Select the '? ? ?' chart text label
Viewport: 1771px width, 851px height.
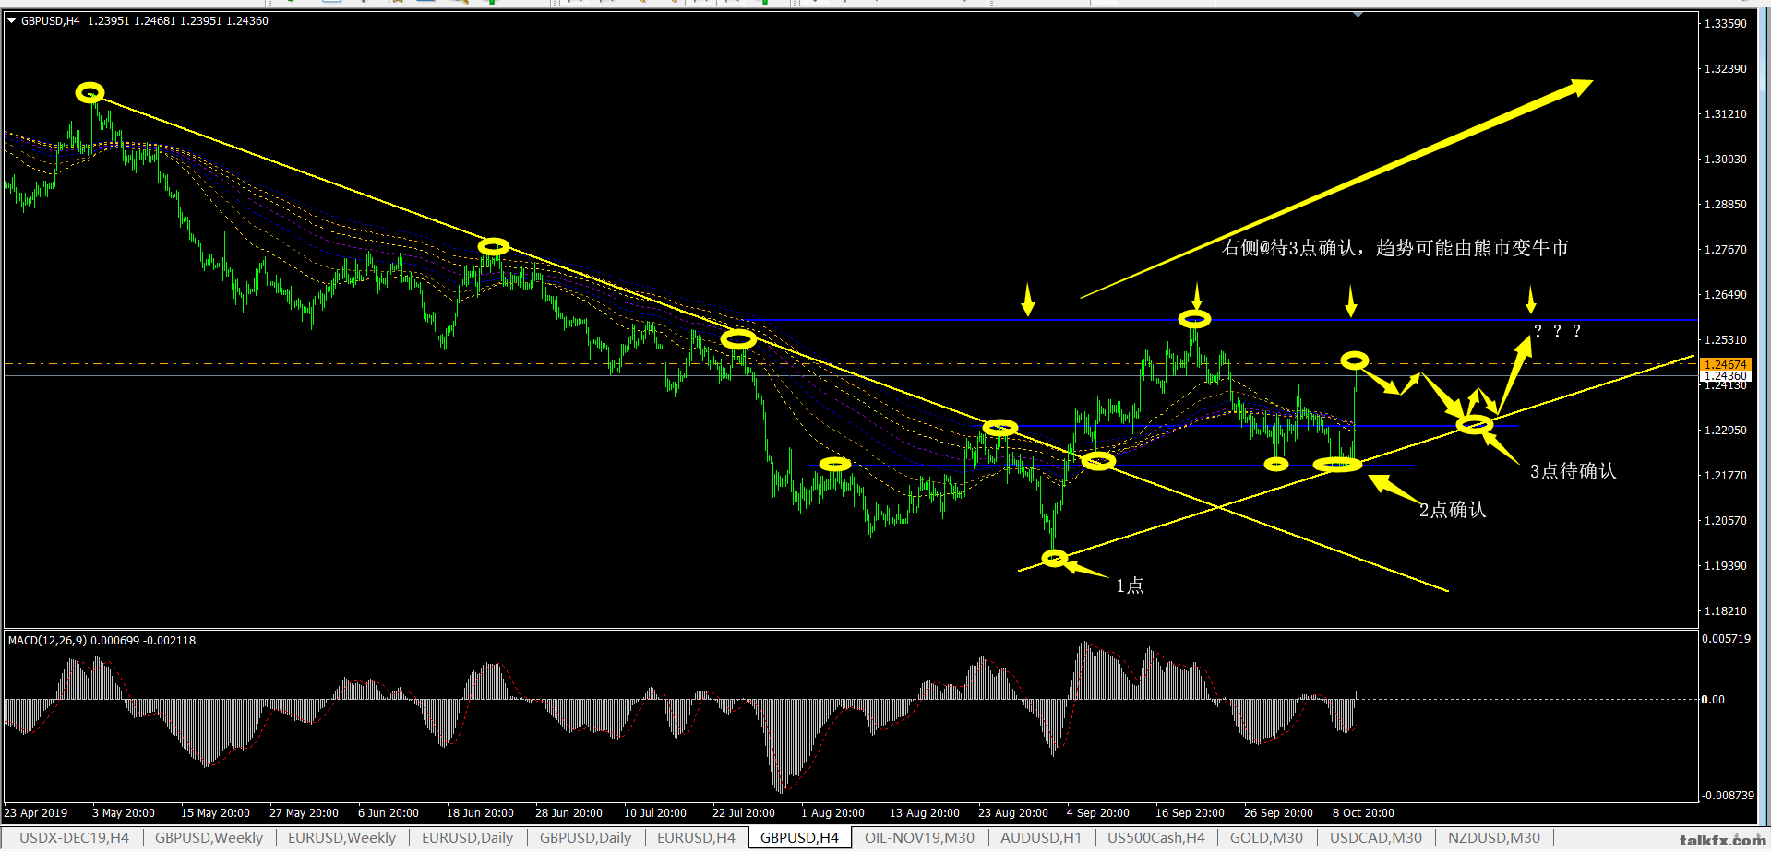coord(1557,331)
